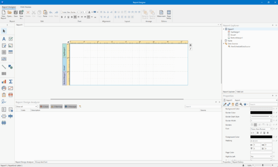The image size is (278, 167).
Task: Select the Label control in toolbox
Action: click(x=4, y=39)
